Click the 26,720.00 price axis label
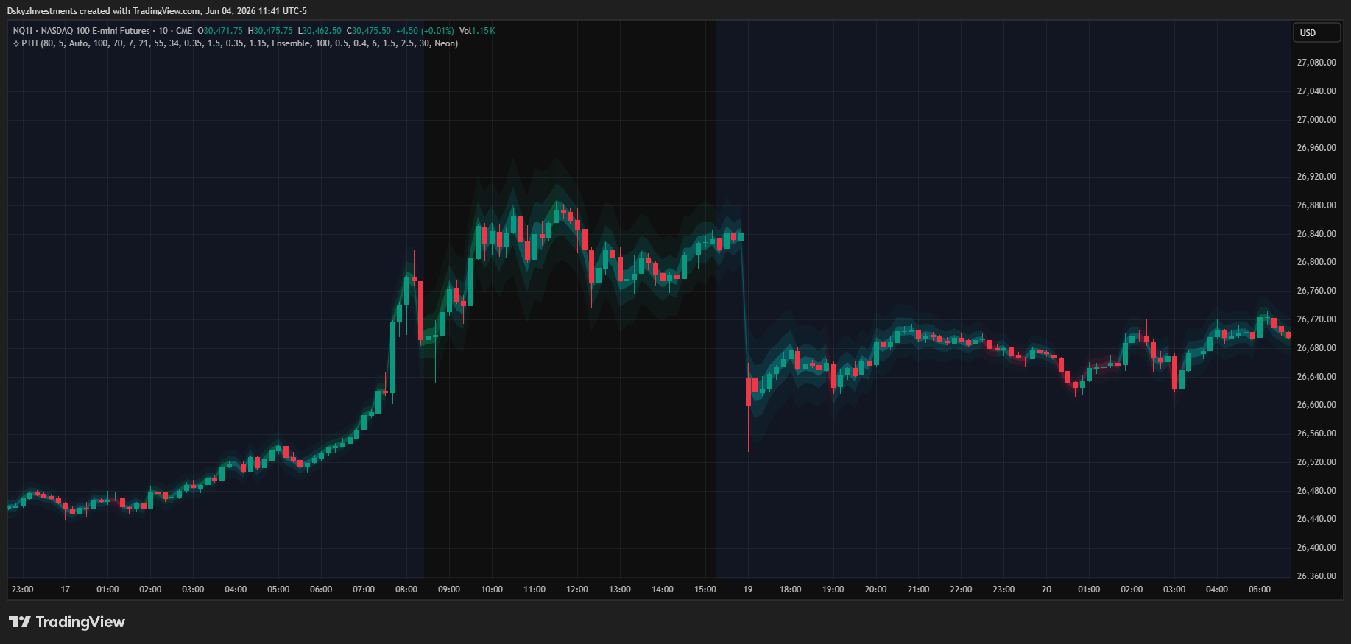 point(1316,319)
